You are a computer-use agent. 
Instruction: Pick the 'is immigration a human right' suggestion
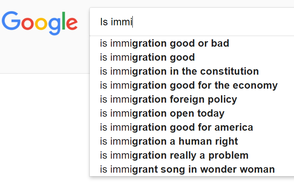(x=169, y=142)
